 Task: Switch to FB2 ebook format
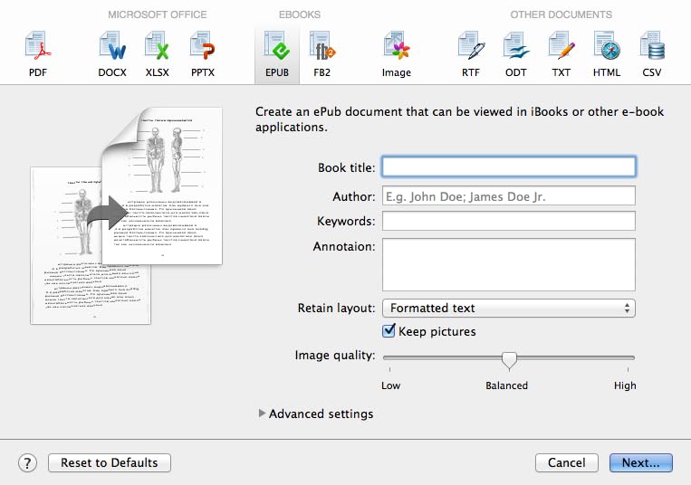click(x=322, y=52)
